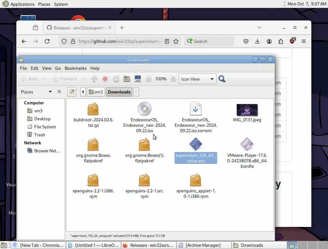This screenshot has width=328, height=249.
Task: Click the Firefox Search box
Action: tap(209, 41)
